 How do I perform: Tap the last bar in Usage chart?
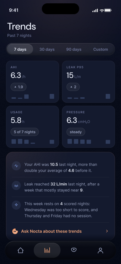[52, 142]
